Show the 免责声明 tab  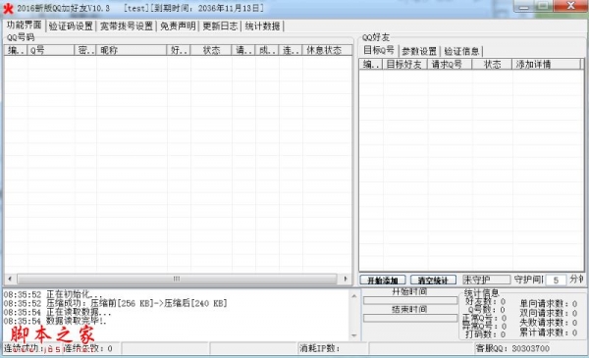[x=178, y=26]
